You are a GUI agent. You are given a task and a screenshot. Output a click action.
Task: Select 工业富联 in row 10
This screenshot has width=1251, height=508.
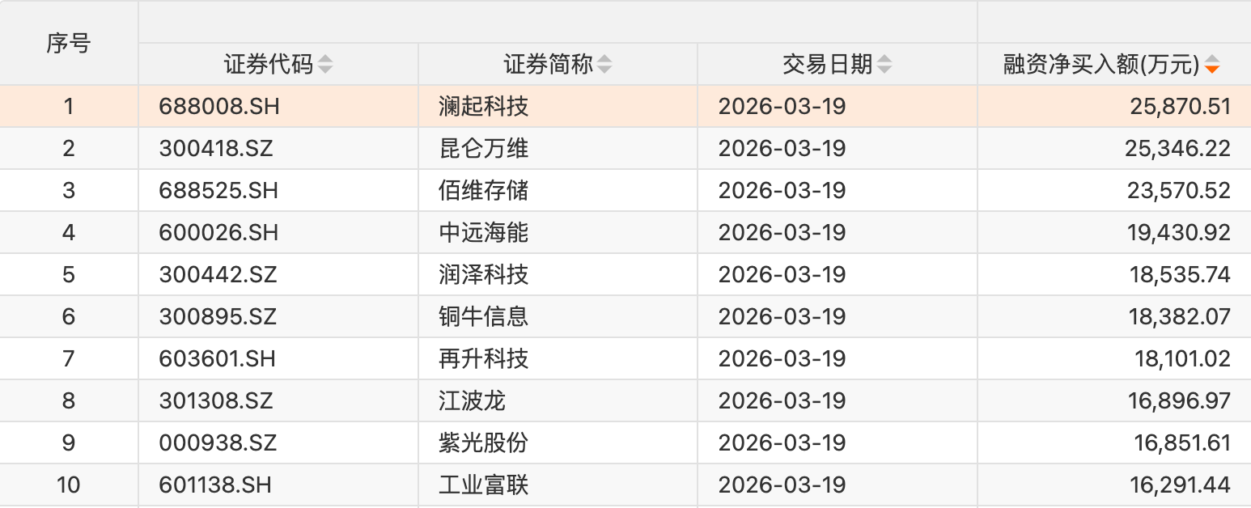[484, 485]
